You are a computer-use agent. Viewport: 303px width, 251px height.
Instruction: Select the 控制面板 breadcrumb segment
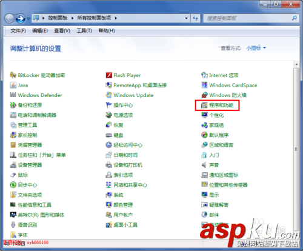58,18
